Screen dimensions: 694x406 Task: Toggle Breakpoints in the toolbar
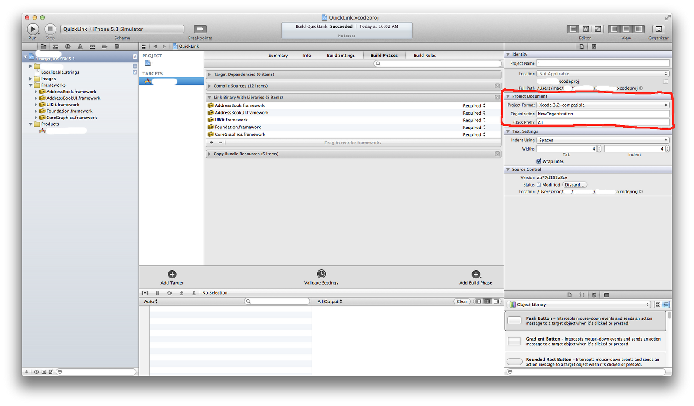(x=200, y=29)
